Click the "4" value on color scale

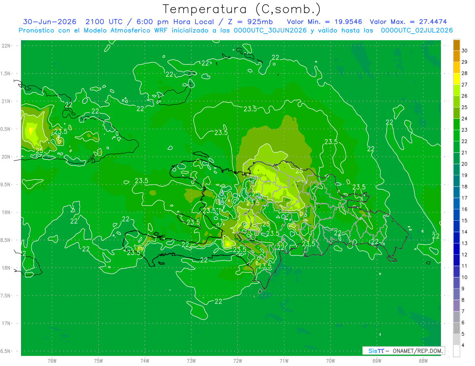[463, 345]
